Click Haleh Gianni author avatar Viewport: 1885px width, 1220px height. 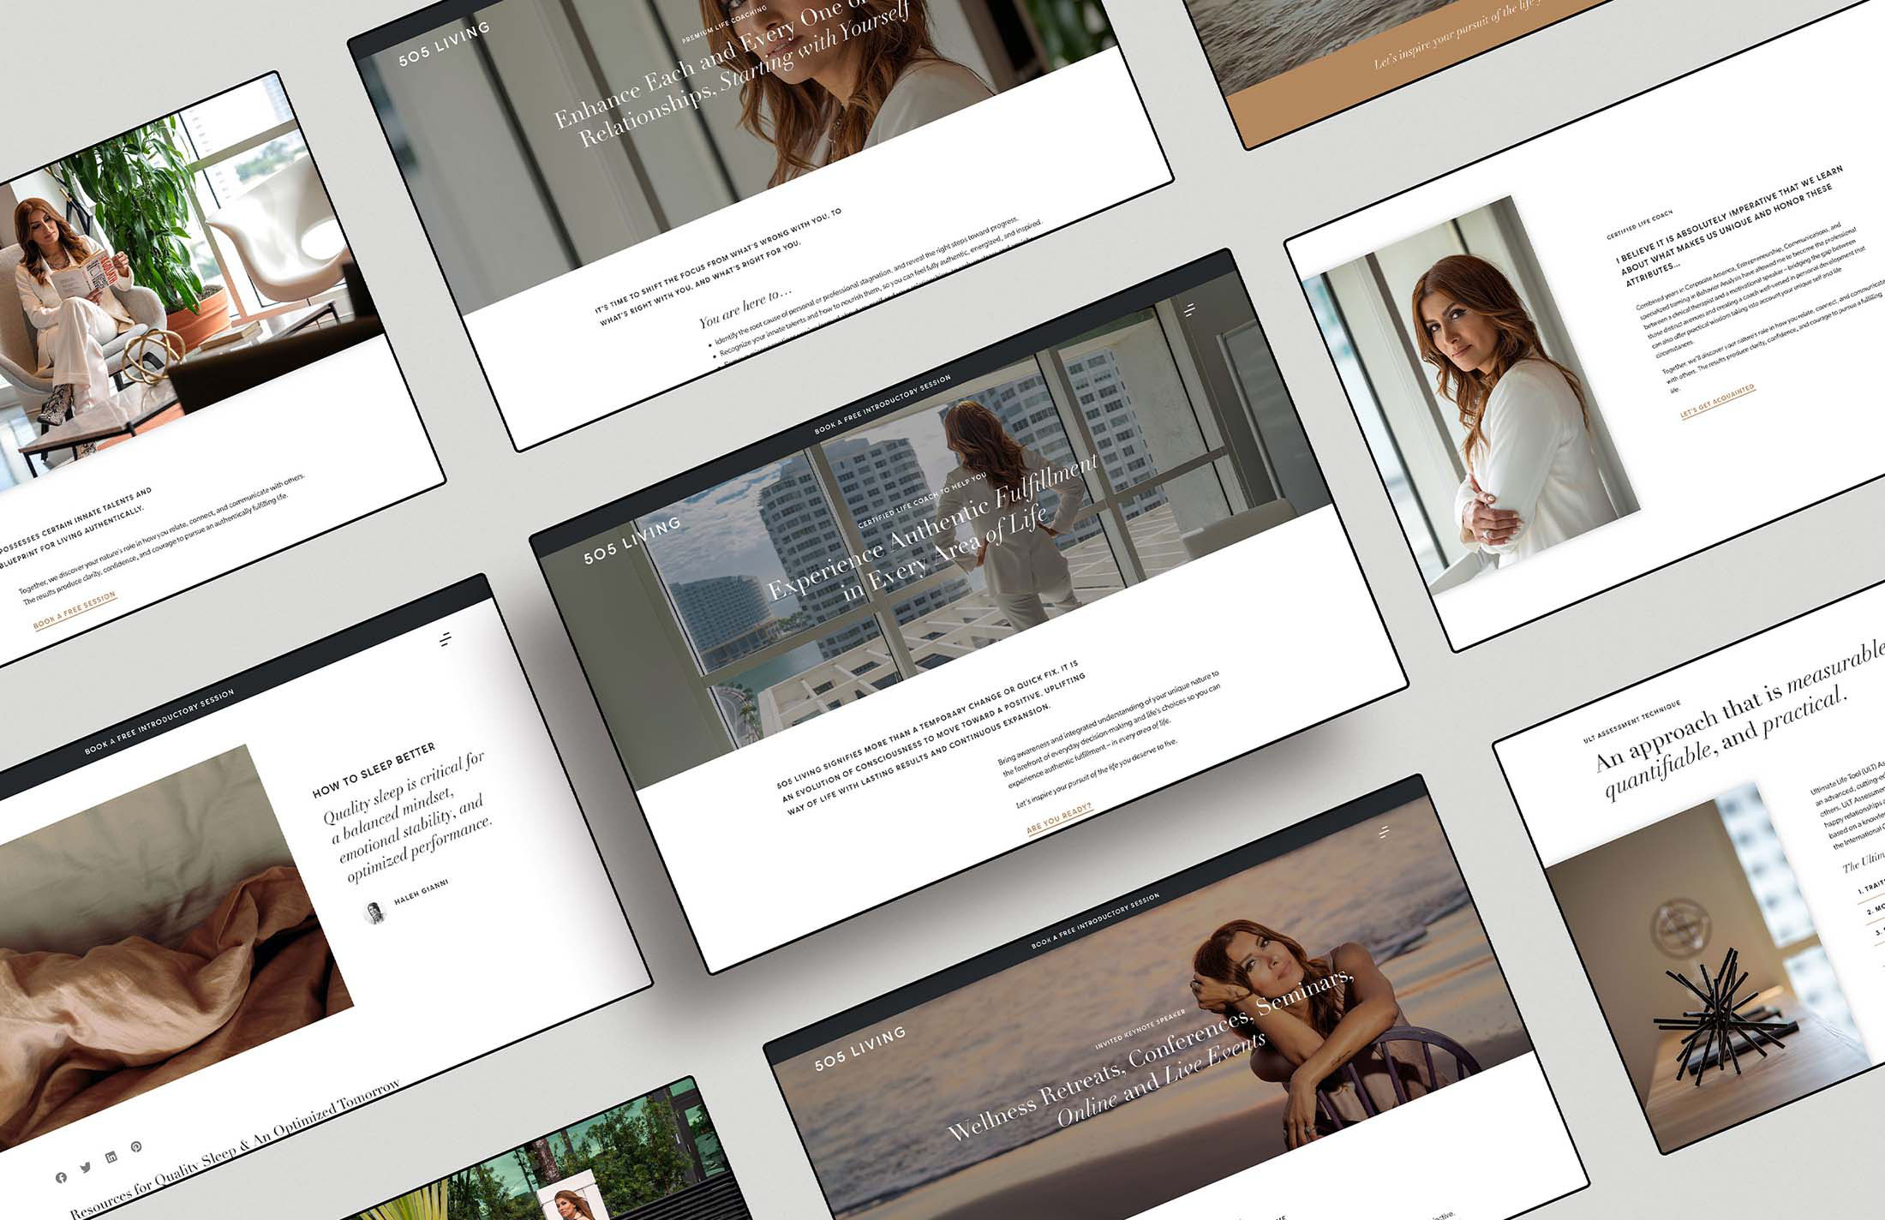click(x=374, y=912)
